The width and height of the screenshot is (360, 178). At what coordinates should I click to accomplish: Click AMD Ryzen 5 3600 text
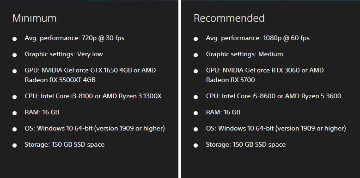pyautogui.click(x=313, y=96)
